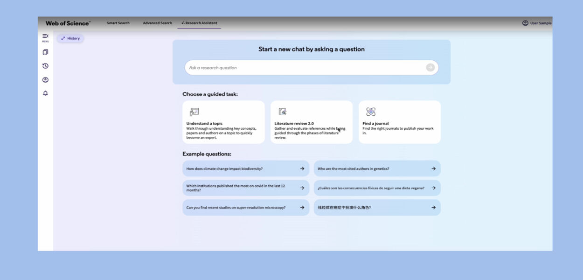This screenshot has height=280, width=583.
Task: Select the Research Assistant tab
Action: point(199,23)
